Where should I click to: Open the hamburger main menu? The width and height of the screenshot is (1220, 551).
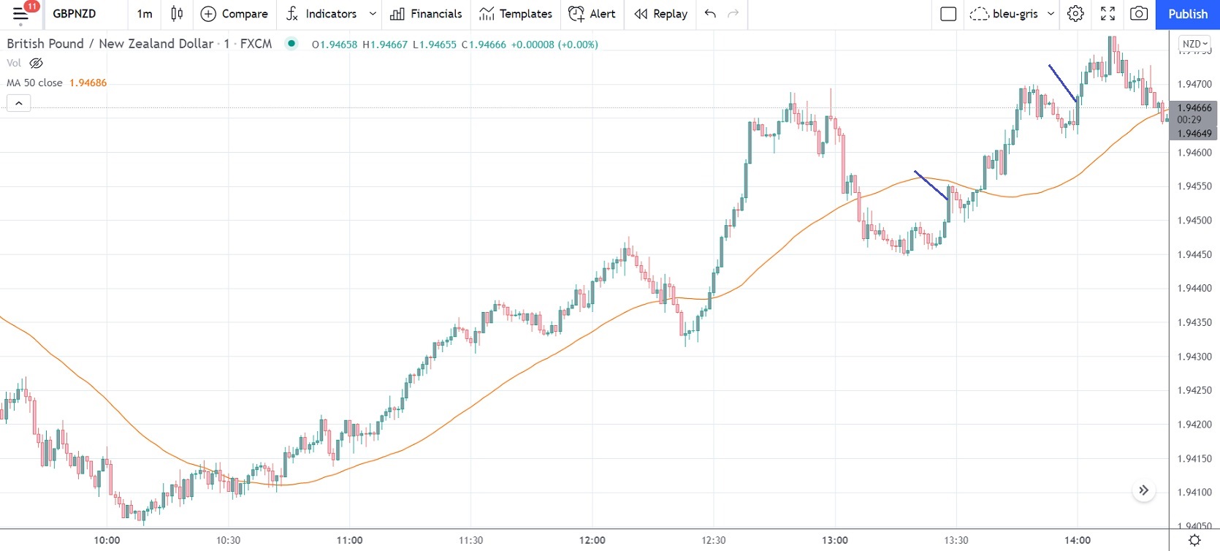tap(20, 13)
